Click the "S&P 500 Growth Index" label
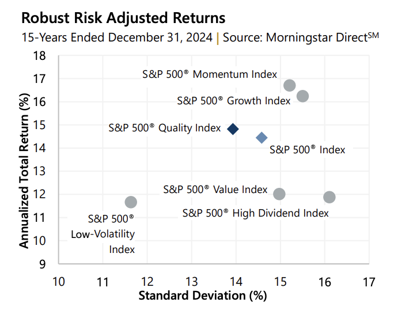This screenshot has width=394, height=310. point(233,101)
